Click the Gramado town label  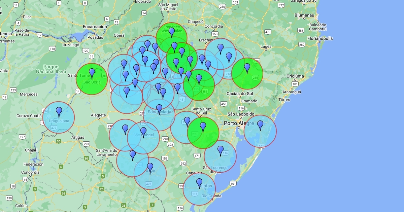coord(249,101)
